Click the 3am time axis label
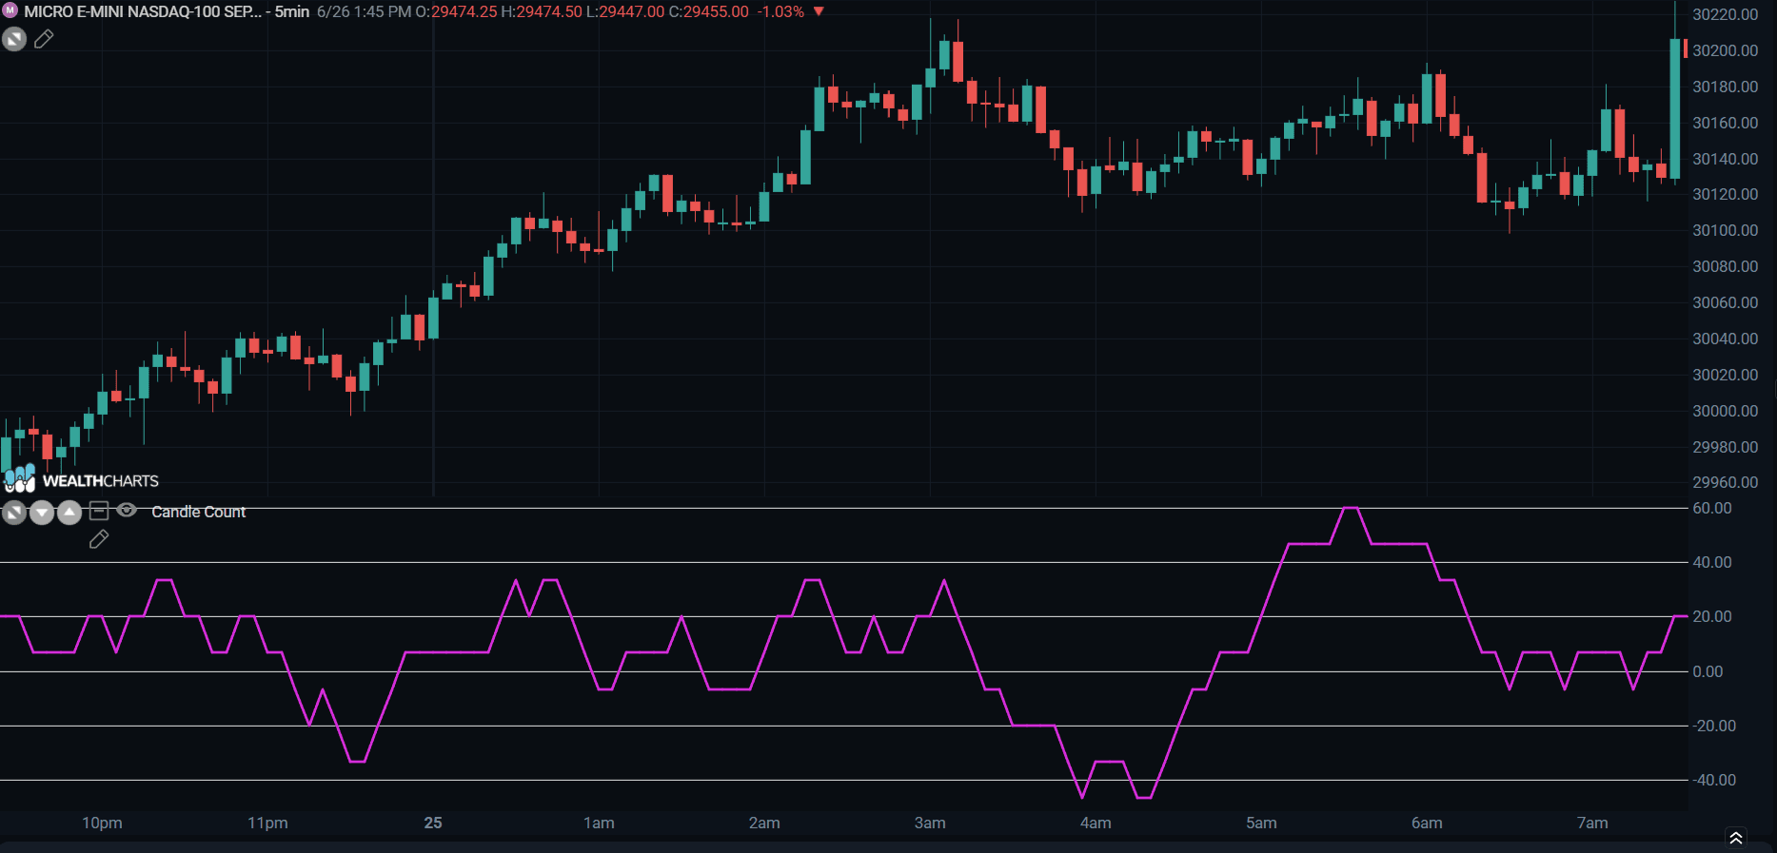 point(930,823)
